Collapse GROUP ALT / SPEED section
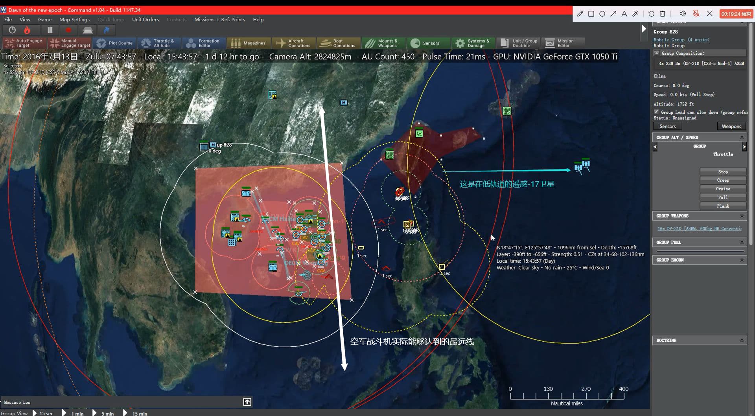This screenshot has width=755, height=416. click(x=742, y=137)
